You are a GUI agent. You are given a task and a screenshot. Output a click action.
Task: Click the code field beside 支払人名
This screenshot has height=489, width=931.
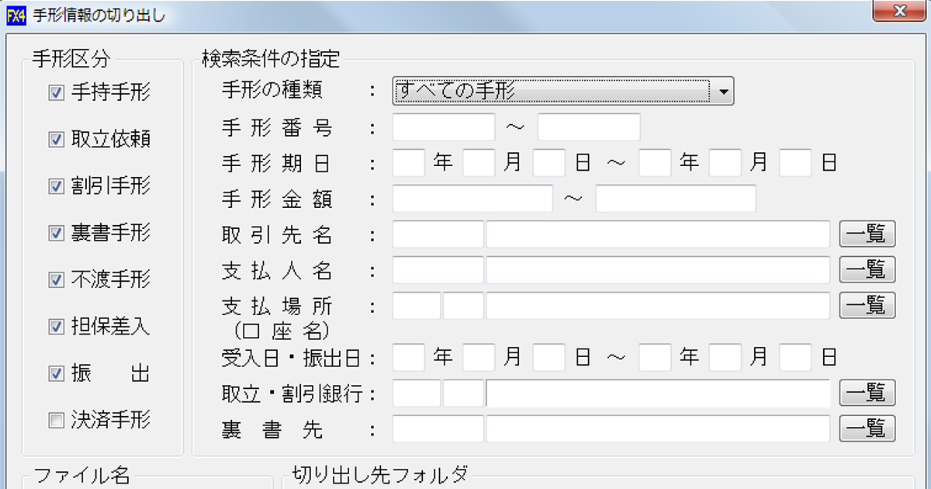[437, 269]
